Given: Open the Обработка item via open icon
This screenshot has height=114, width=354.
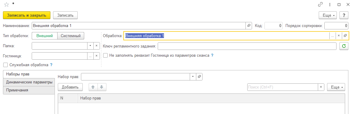Looking at the screenshot, I should point(345,36).
